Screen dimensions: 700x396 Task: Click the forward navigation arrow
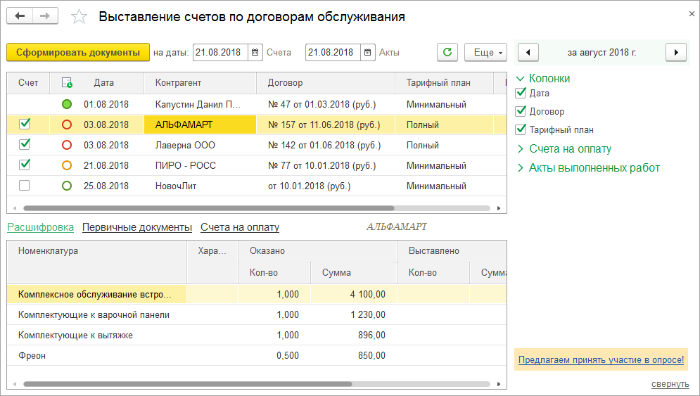click(x=45, y=15)
